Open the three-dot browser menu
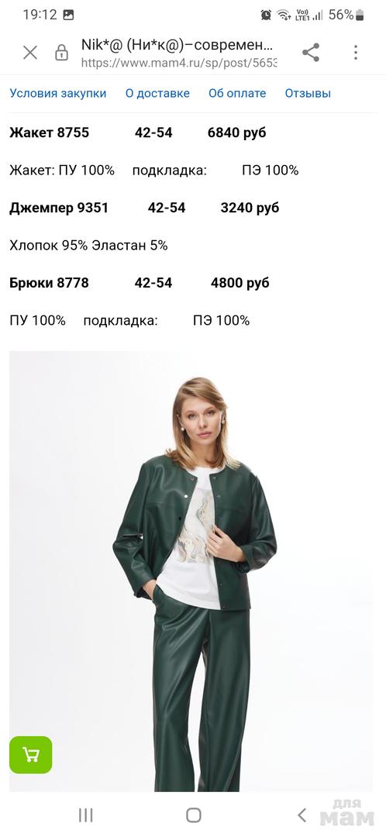Image resolution: width=386 pixels, height=837 pixels. pyautogui.click(x=356, y=53)
